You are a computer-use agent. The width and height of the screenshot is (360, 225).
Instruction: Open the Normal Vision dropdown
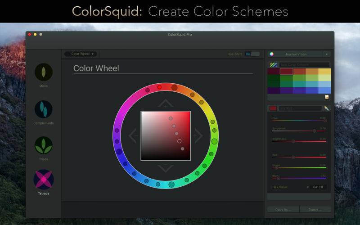(x=299, y=54)
